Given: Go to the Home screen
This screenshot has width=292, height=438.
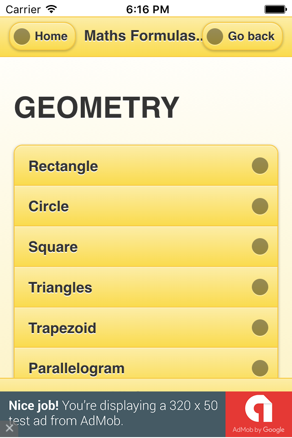Looking at the screenshot, I should (42, 36).
